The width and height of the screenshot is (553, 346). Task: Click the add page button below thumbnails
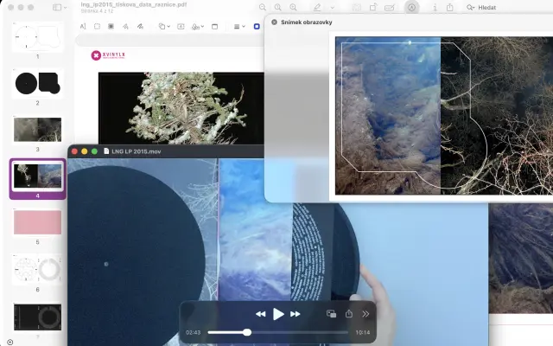(10, 342)
